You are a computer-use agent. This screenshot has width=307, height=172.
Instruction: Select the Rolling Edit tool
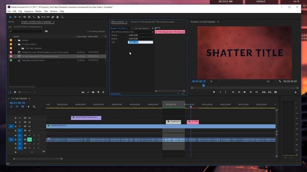click(x=29, y=17)
